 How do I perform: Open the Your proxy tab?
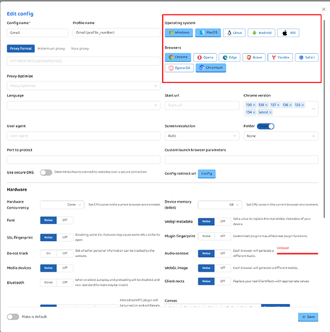(x=80, y=48)
